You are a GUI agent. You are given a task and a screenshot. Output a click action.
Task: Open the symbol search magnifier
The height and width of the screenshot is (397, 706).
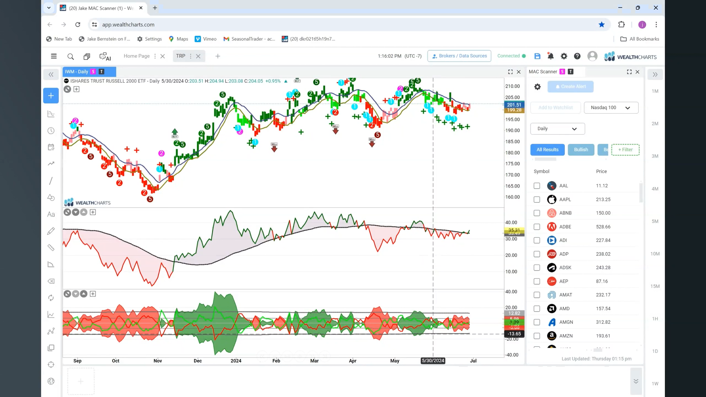pos(71,57)
